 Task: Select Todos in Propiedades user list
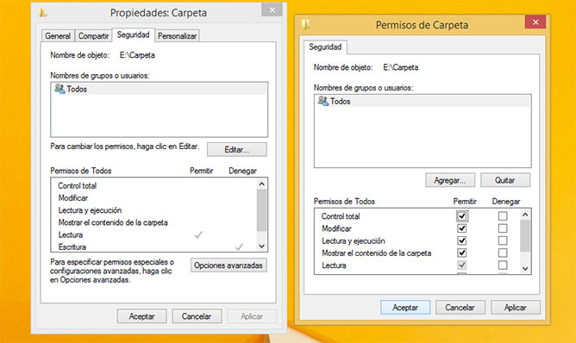point(159,89)
